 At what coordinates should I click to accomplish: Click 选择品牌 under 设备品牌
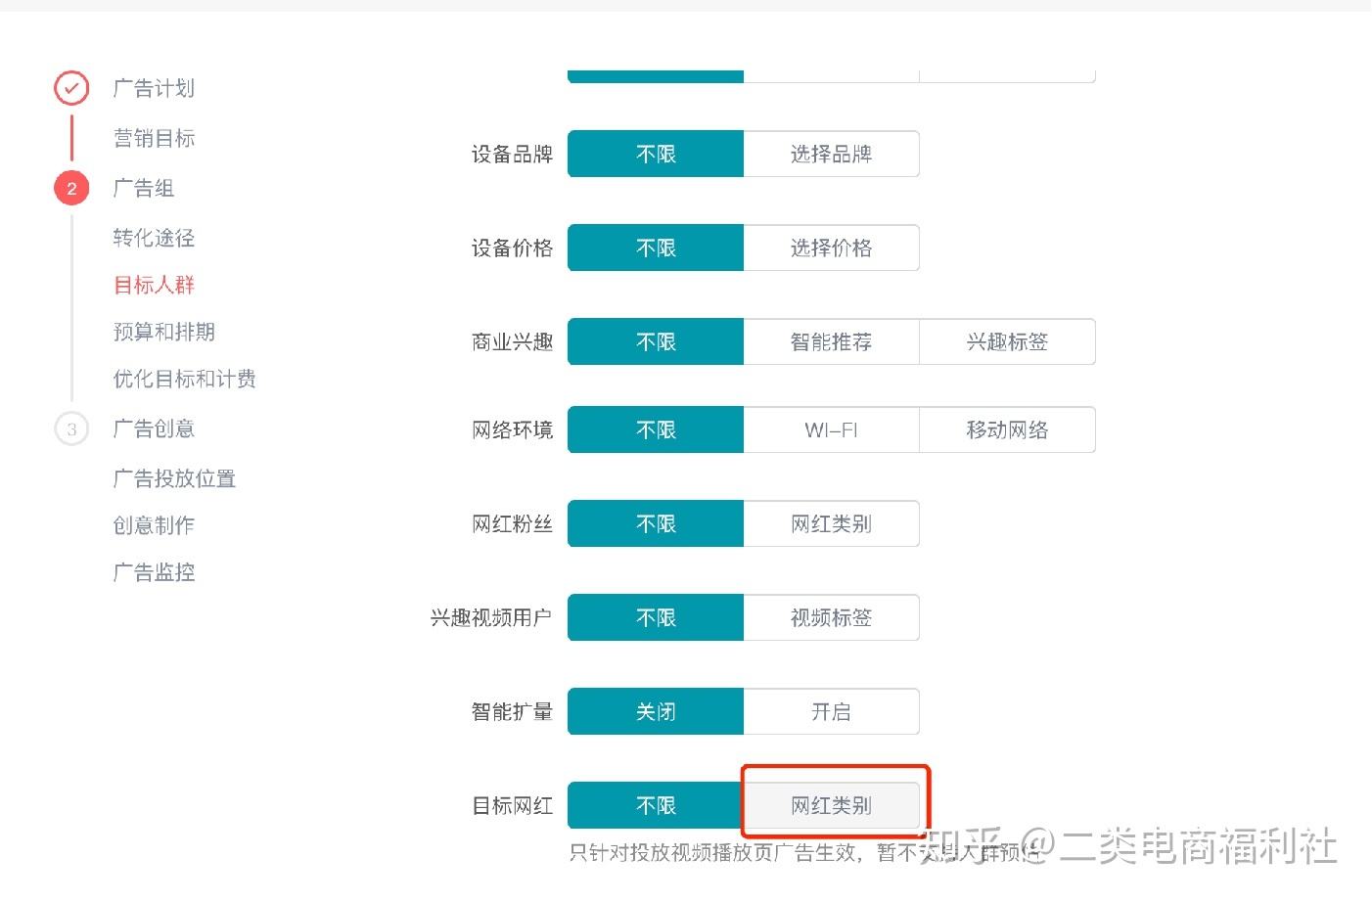pyautogui.click(x=831, y=154)
